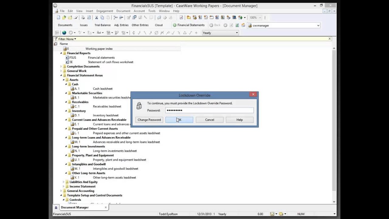The image size is (389, 219).
Task: Select 'Other long-term assets leadsheet' row
Action: pyautogui.click(x=115, y=177)
